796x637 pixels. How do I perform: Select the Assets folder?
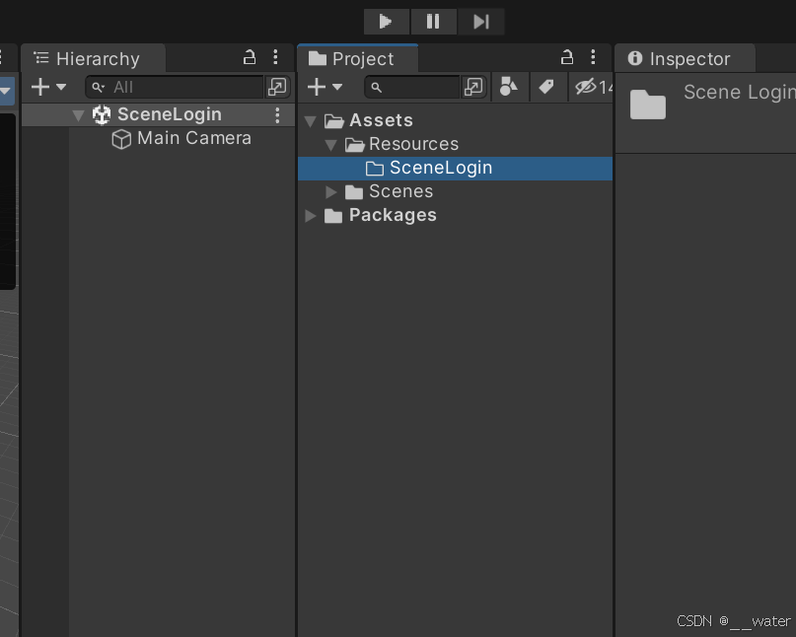(381, 120)
